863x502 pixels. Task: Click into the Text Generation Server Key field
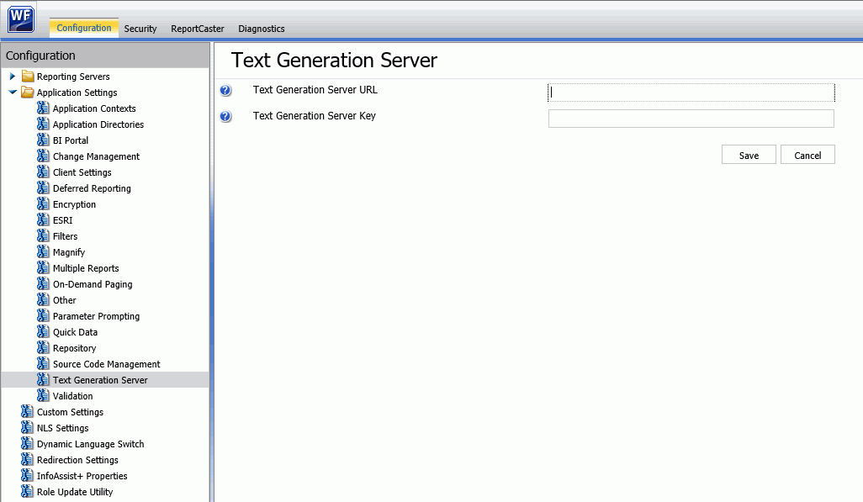click(691, 119)
